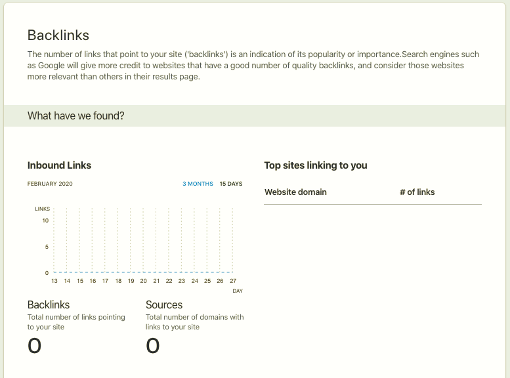This screenshot has width=510, height=378.
Task: Click the February 2020 chart label
Action: (x=50, y=184)
